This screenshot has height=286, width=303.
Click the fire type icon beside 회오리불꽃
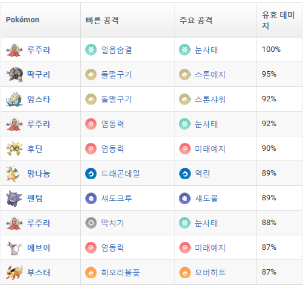91,272
